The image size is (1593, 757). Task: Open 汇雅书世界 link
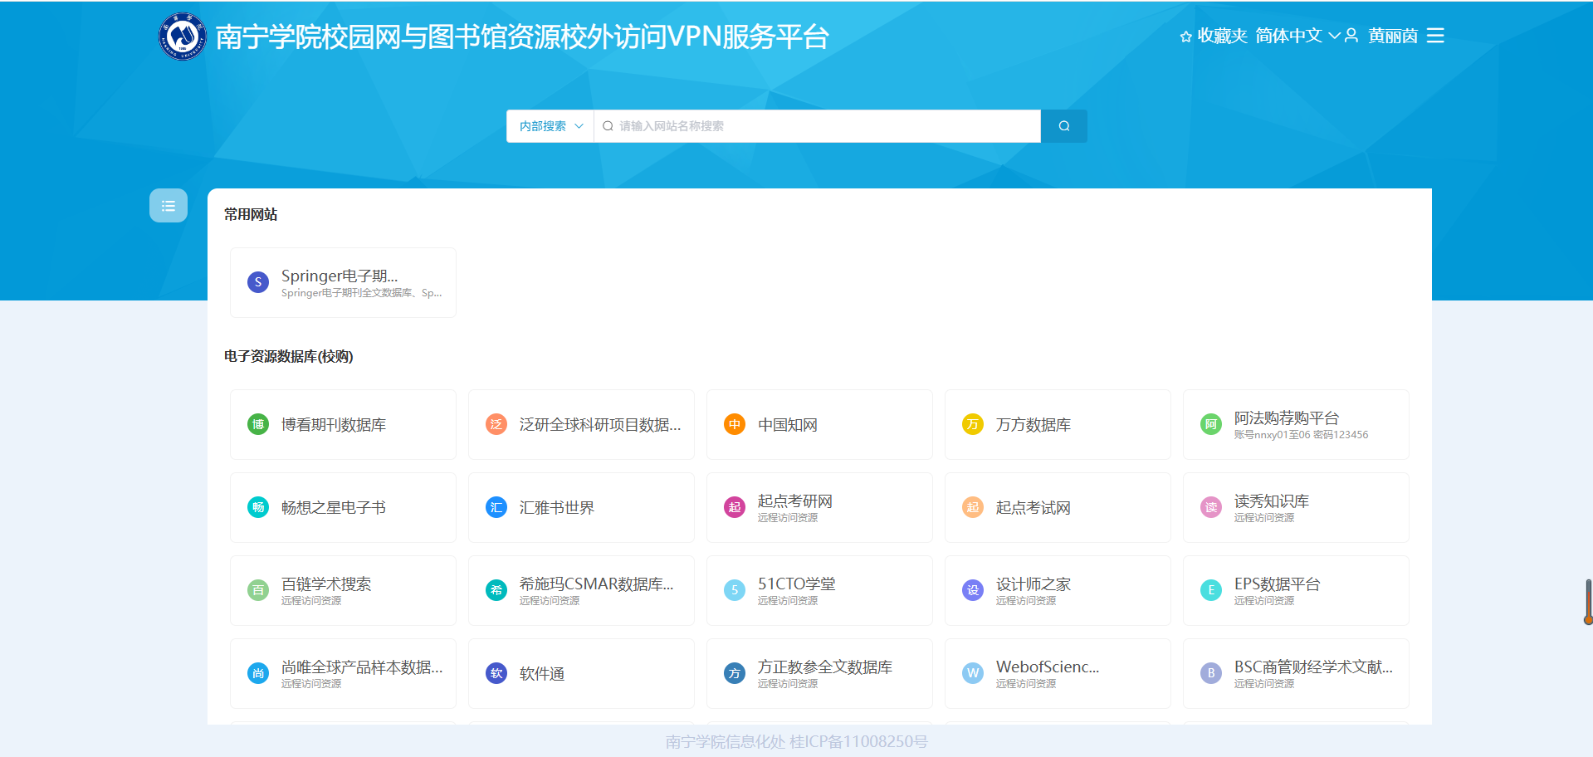click(557, 507)
